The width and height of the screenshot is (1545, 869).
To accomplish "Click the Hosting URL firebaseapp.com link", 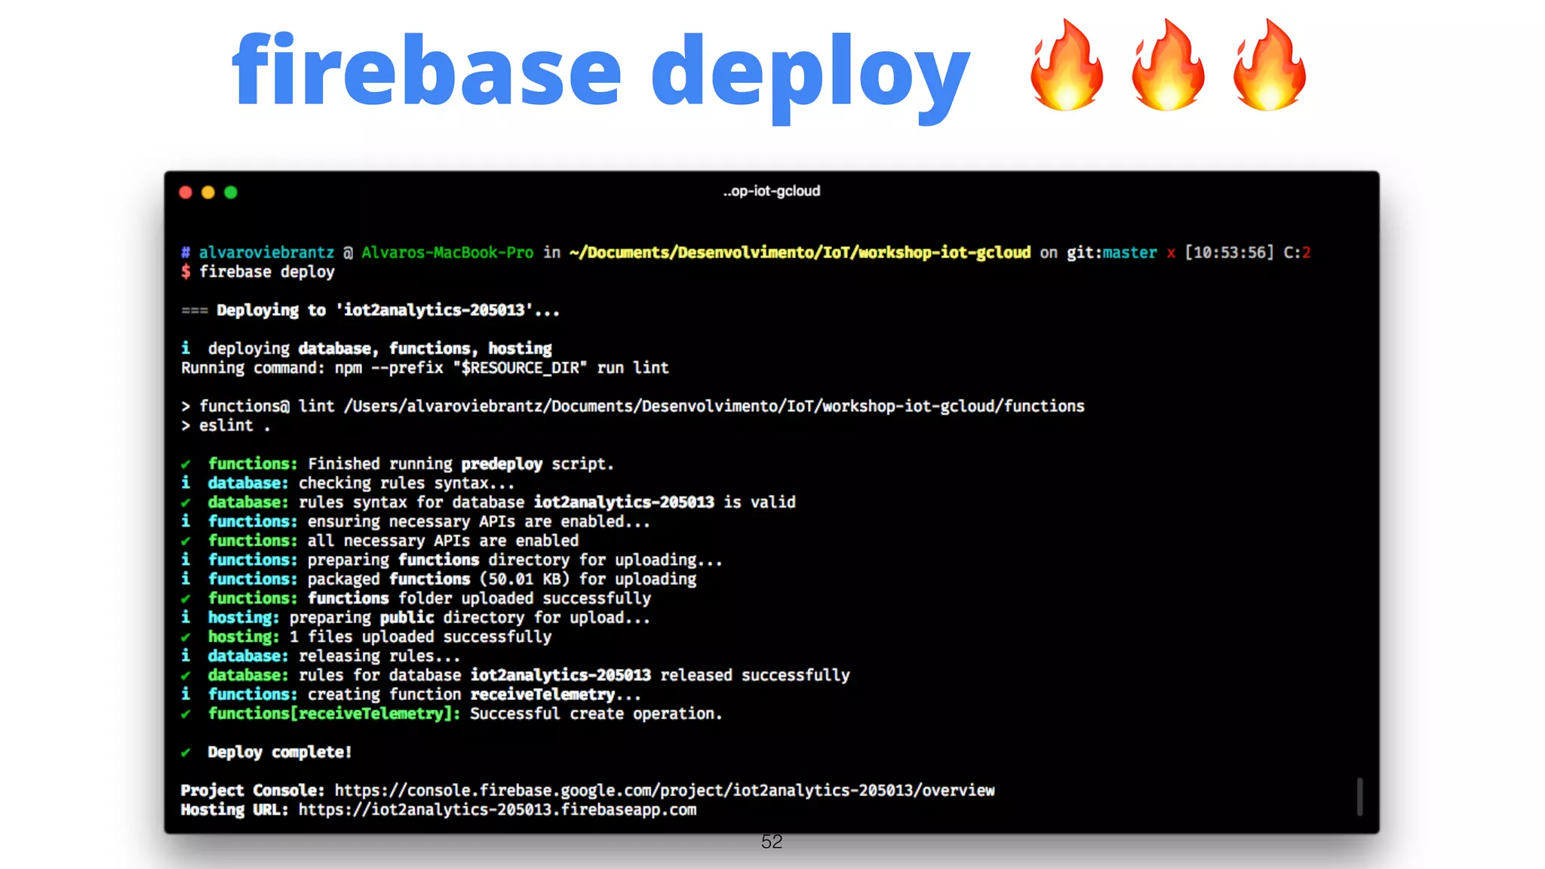I will (x=497, y=810).
